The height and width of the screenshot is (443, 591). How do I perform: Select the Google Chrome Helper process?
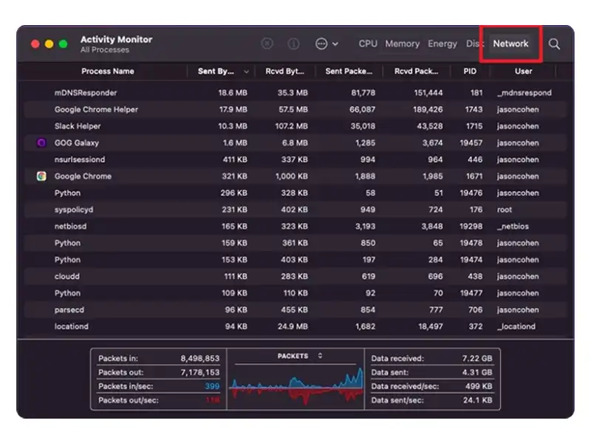96,109
